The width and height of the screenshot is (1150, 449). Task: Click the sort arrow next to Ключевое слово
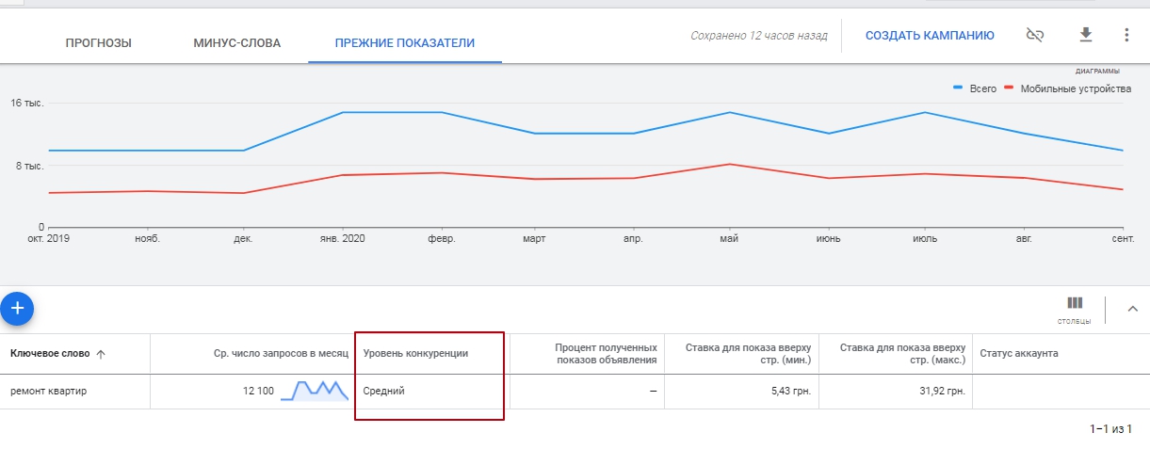coord(101,354)
